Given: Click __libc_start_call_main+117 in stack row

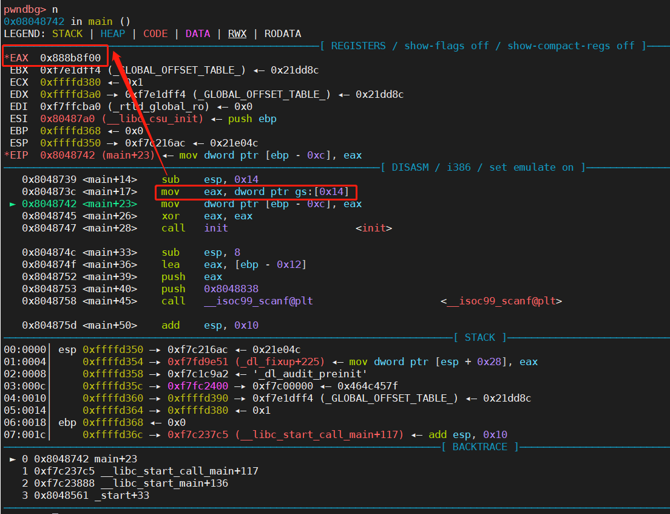Looking at the screenshot, I should tap(319, 435).
